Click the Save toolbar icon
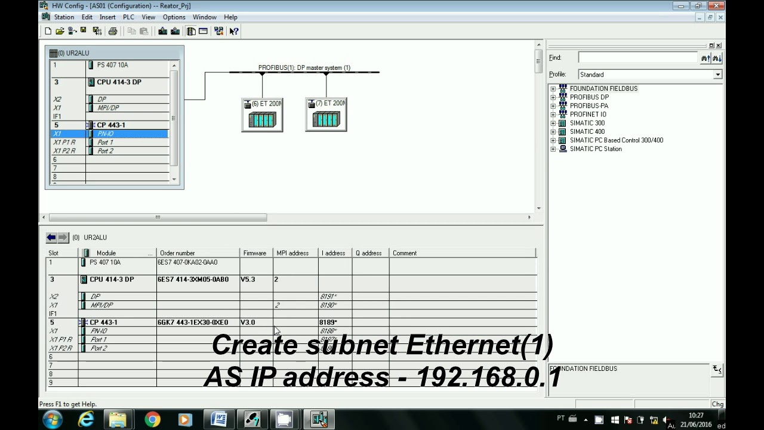Image resolution: width=764 pixels, height=430 pixels. tap(84, 31)
